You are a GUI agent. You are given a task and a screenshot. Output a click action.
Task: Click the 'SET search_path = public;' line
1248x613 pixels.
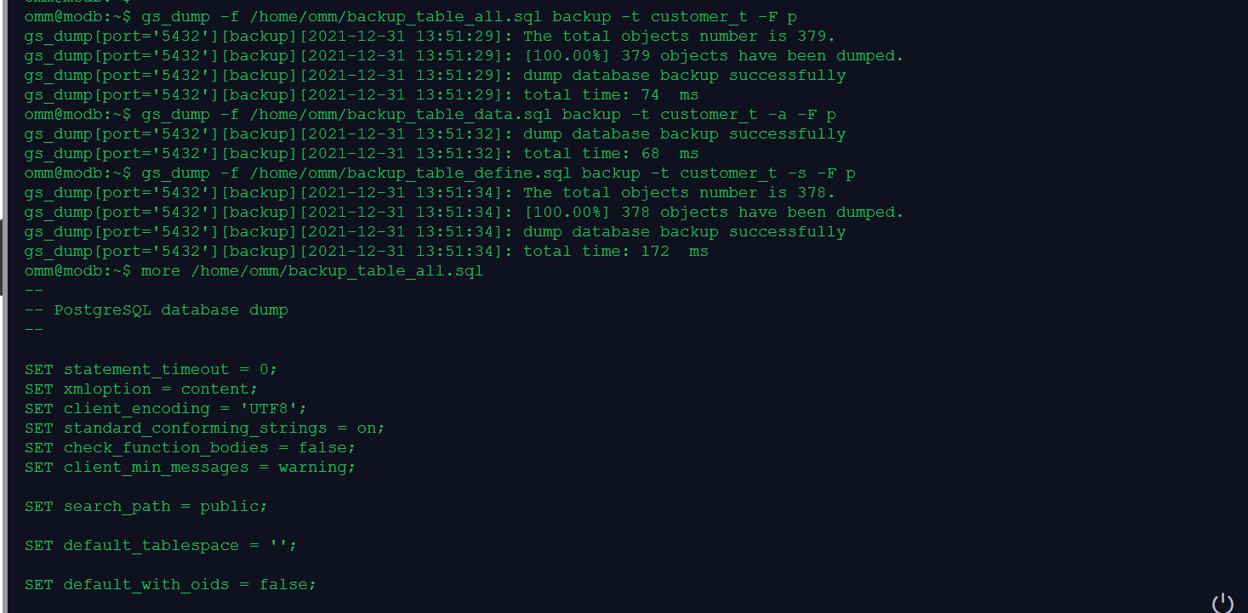pos(146,506)
